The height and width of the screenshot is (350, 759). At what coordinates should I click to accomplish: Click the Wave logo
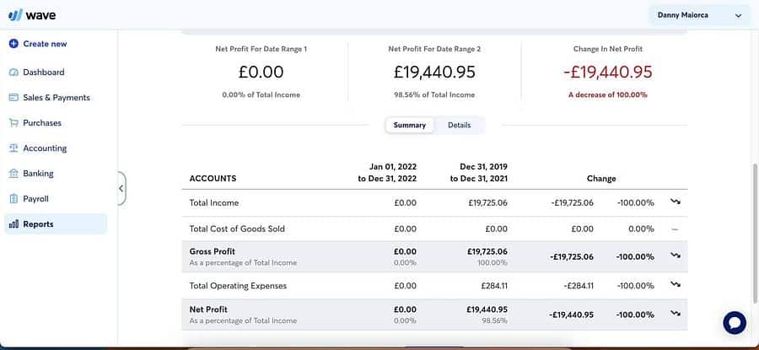click(32, 14)
